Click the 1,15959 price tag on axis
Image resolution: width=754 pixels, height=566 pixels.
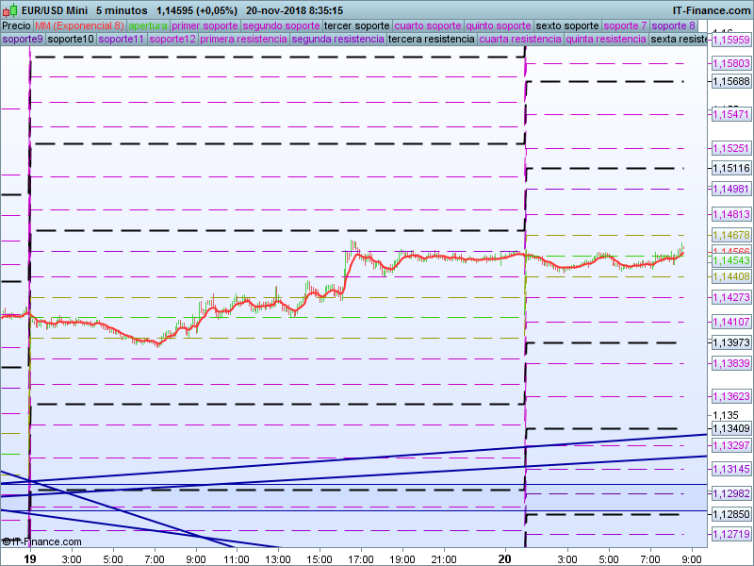pos(730,41)
